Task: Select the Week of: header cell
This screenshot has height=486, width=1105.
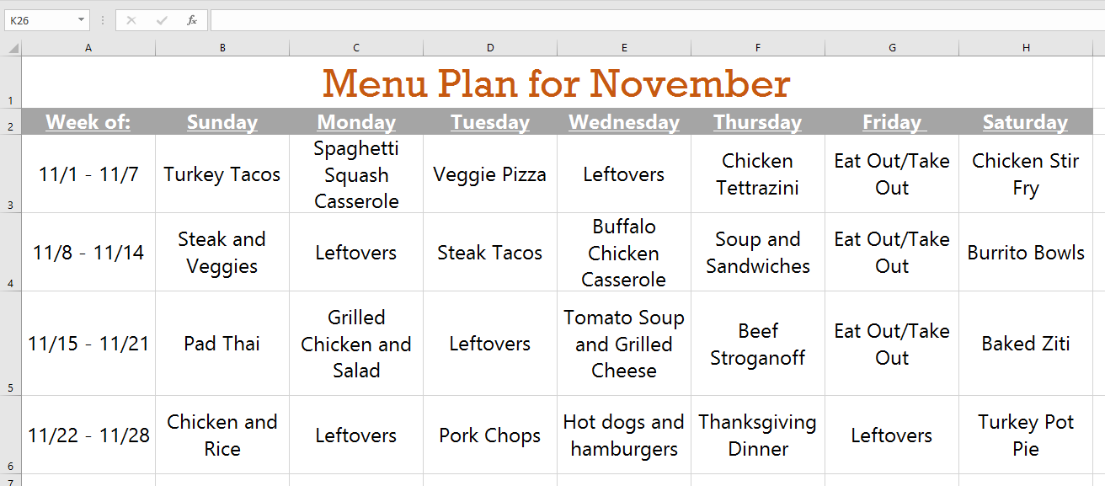Action: click(88, 121)
